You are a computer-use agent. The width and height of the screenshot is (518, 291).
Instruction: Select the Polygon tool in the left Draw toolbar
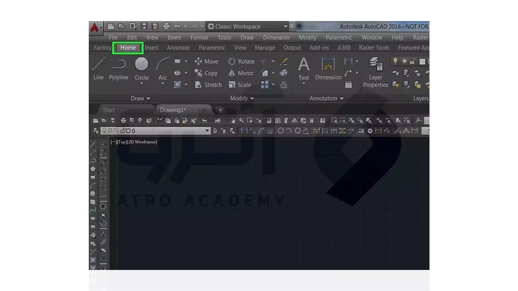93,169
